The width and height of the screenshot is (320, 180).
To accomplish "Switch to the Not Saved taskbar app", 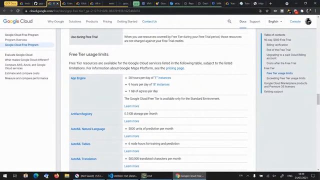I will click(x=89, y=175).
